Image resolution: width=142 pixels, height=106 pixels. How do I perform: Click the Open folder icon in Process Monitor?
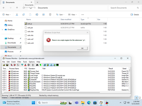pos(4,65)
